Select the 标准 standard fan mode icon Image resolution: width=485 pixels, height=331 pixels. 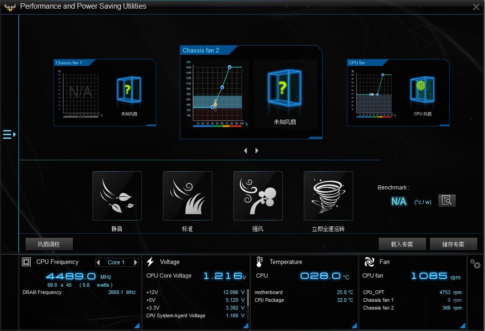[x=188, y=196]
